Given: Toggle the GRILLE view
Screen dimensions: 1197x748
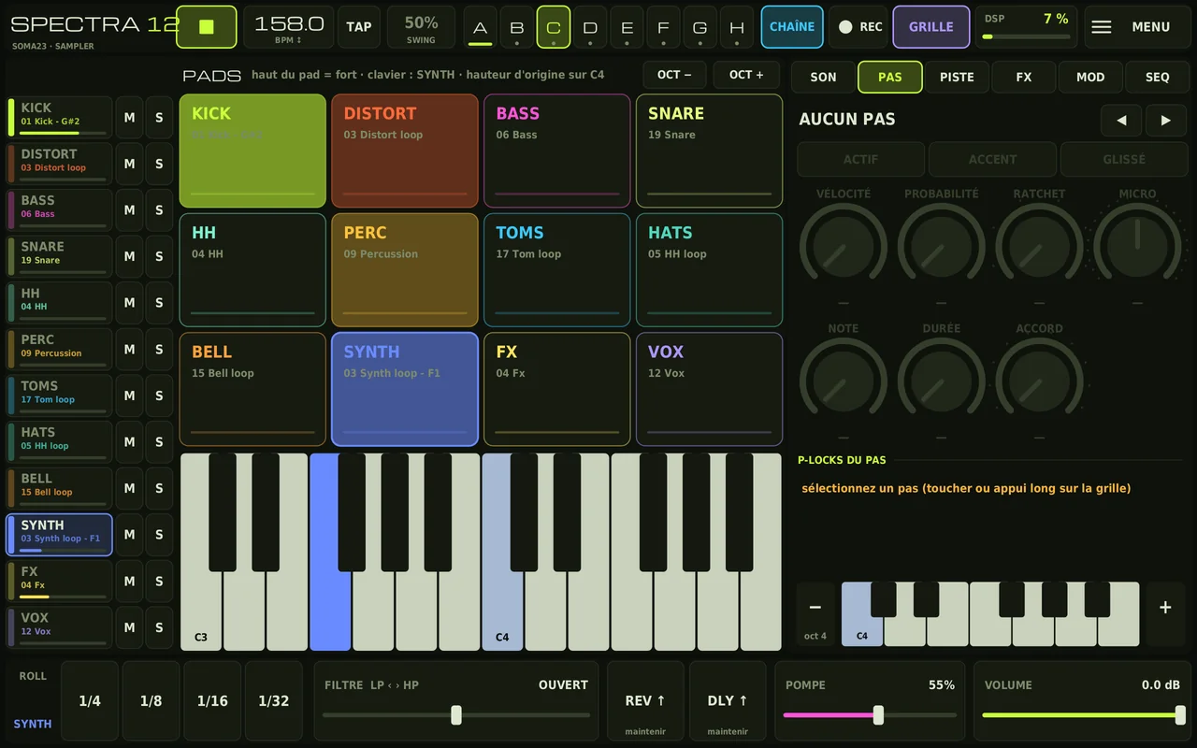Looking at the screenshot, I should pos(931,26).
